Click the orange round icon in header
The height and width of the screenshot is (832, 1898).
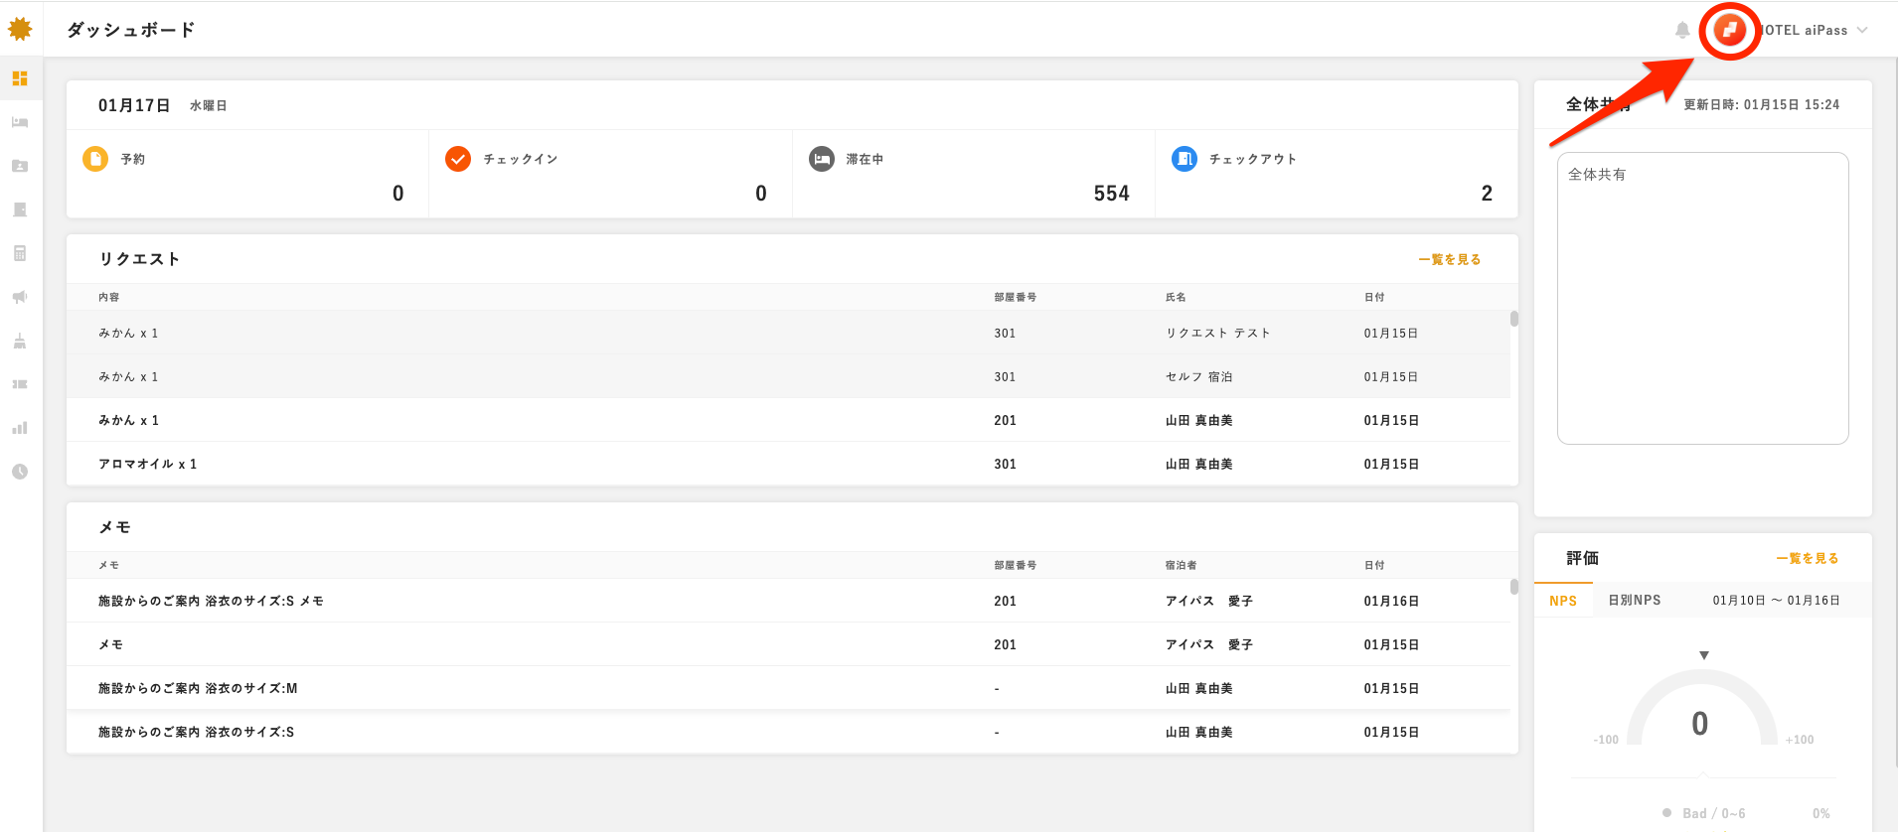(x=1730, y=30)
